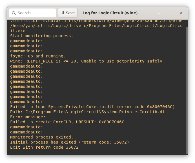
Task: Click the 'Start monitoring process.' log line
Action: click(42, 36)
